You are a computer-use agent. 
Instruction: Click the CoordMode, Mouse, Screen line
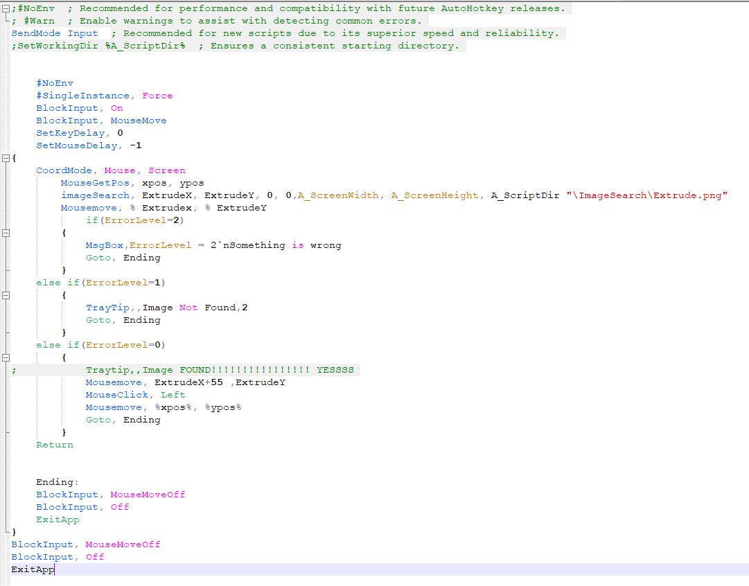pyautogui.click(x=110, y=170)
